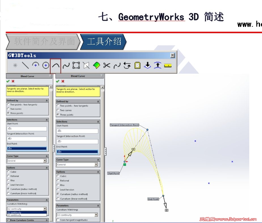Image resolution: width=262 pixels, height=223 pixels.
Task: Collapse 'Selections' section in left panel
Action: click(x=47, y=120)
